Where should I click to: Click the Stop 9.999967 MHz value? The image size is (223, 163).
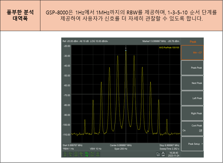(169, 145)
